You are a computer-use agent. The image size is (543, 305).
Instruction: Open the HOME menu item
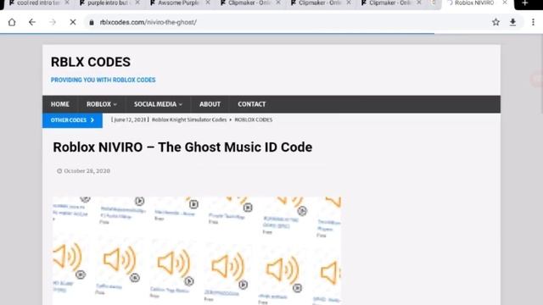coord(60,104)
